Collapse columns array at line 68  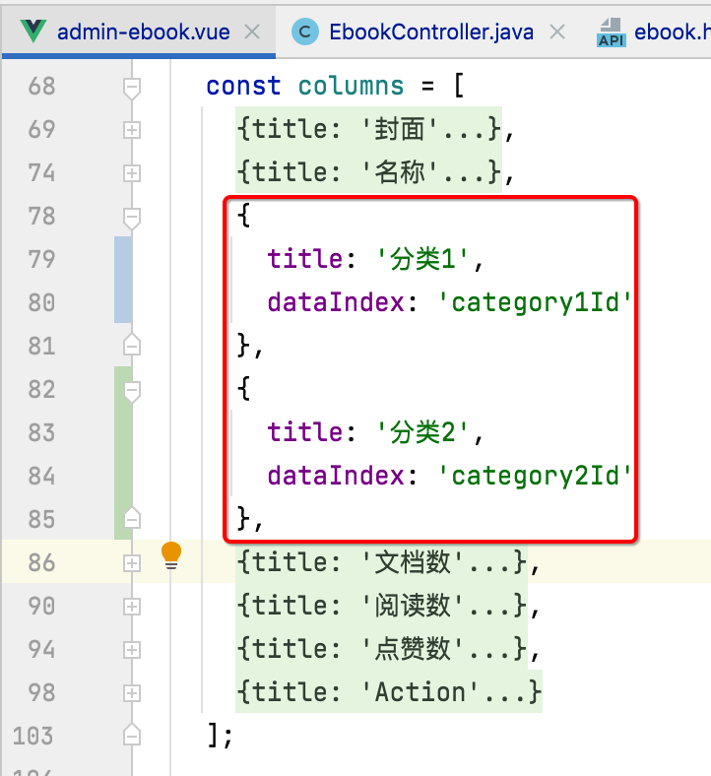[132, 88]
